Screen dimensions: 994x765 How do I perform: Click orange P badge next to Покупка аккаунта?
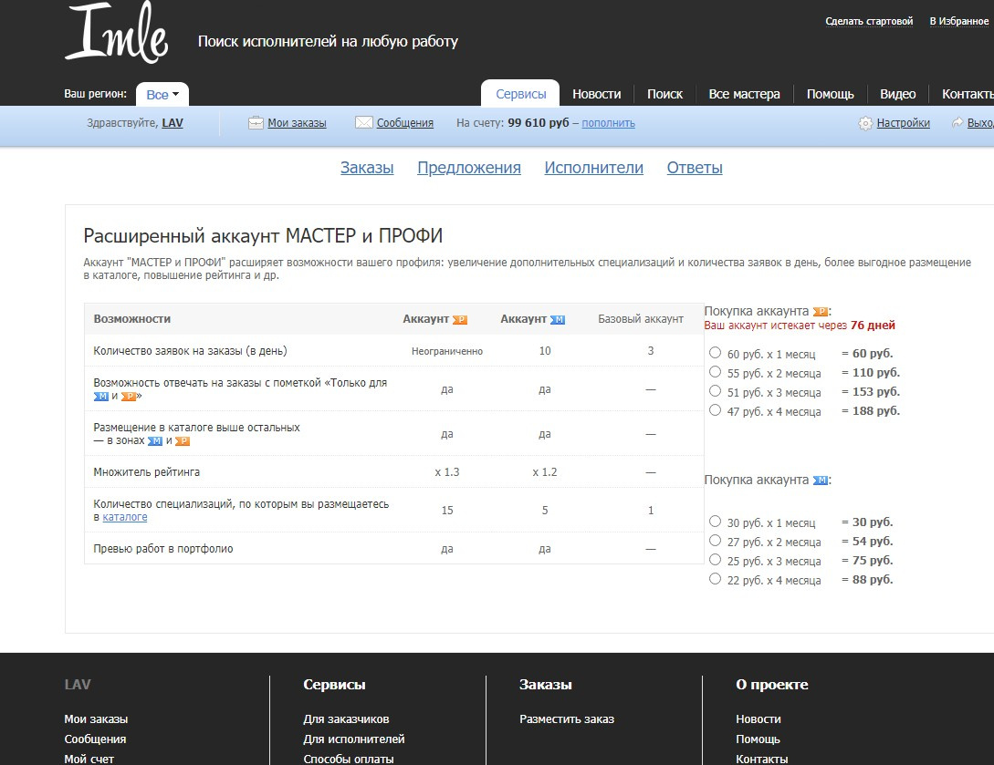point(821,312)
